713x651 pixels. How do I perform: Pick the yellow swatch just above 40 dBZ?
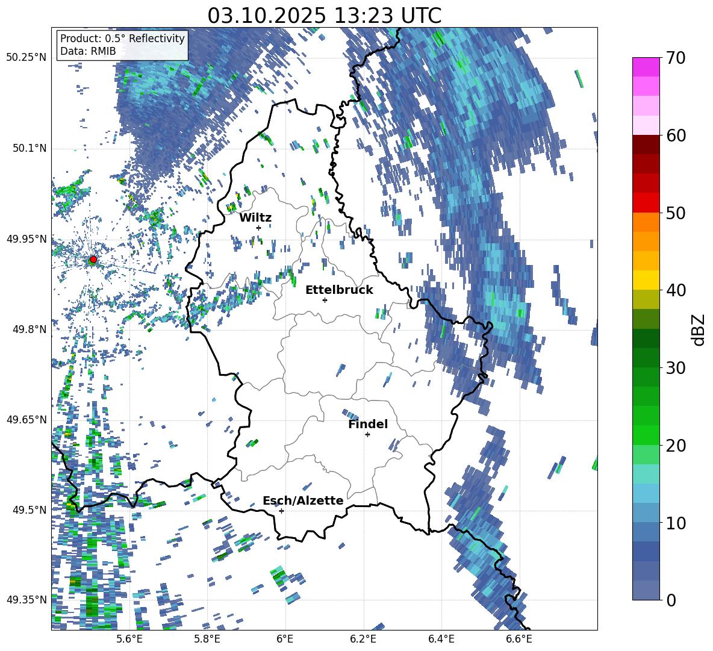click(646, 280)
